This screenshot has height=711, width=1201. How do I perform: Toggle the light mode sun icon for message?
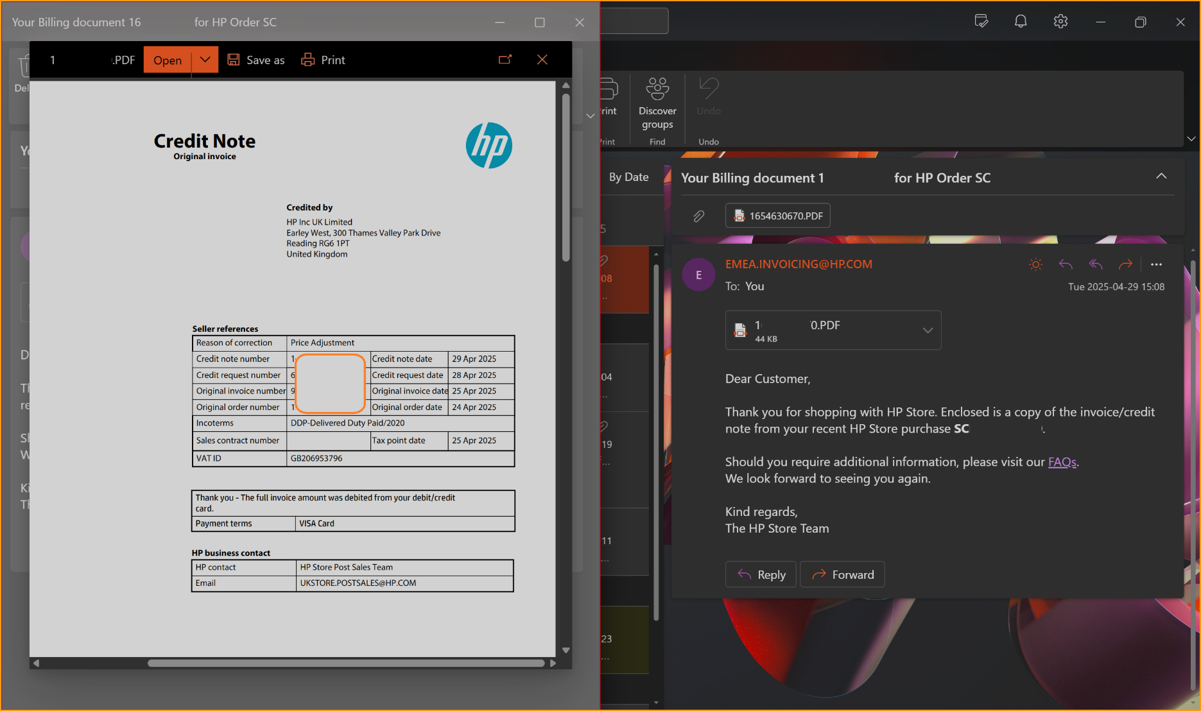[x=1035, y=264]
